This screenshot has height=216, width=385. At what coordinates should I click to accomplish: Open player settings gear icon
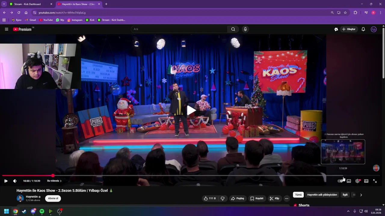coord(358,181)
